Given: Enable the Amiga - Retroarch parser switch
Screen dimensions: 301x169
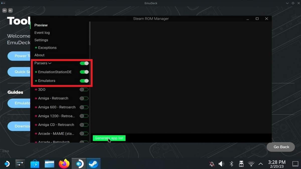Looking at the screenshot, I should pos(84,98).
